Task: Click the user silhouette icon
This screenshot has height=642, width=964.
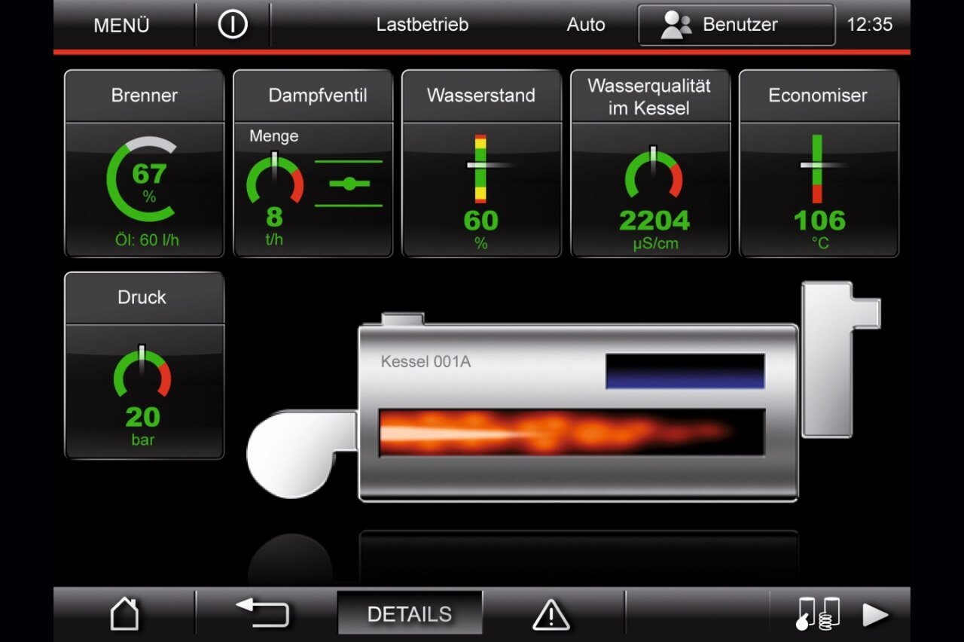Action: [676, 25]
